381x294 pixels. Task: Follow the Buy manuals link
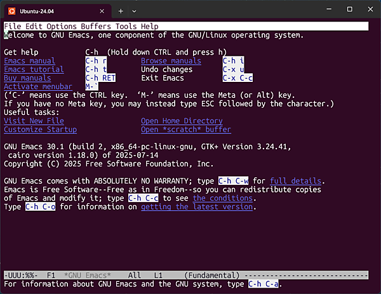tap(27, 78)
